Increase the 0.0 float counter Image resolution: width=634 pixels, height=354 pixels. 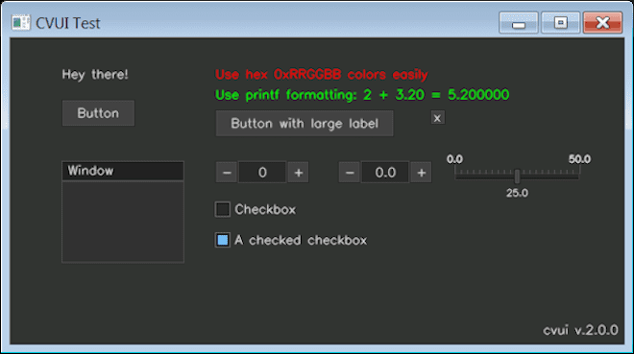click(422, 173)
